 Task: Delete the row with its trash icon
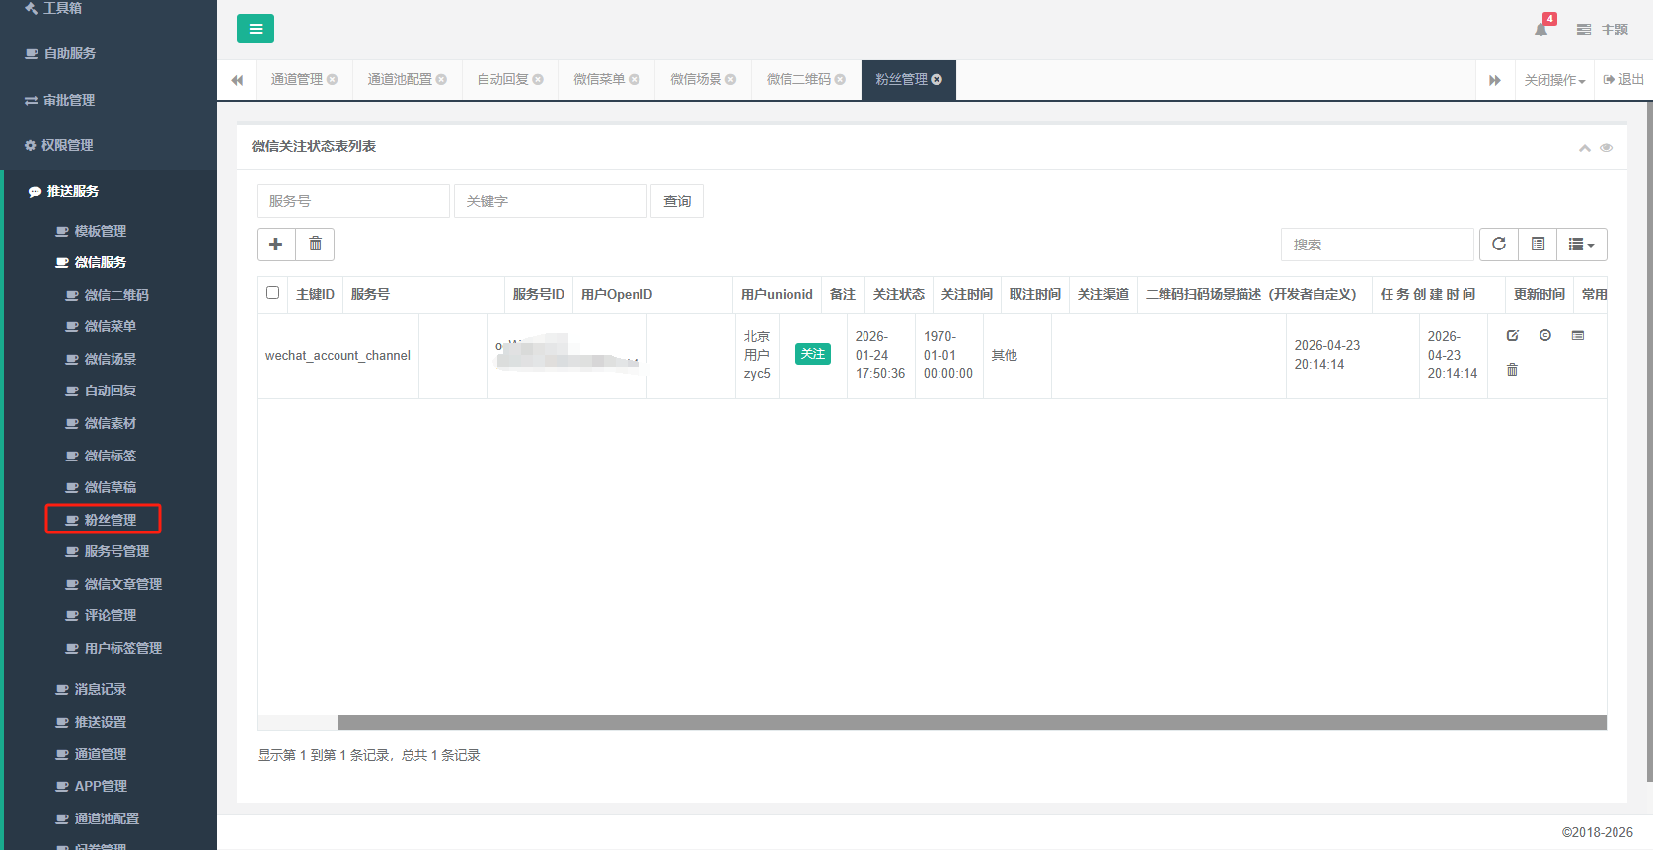tap(1513, 370)
